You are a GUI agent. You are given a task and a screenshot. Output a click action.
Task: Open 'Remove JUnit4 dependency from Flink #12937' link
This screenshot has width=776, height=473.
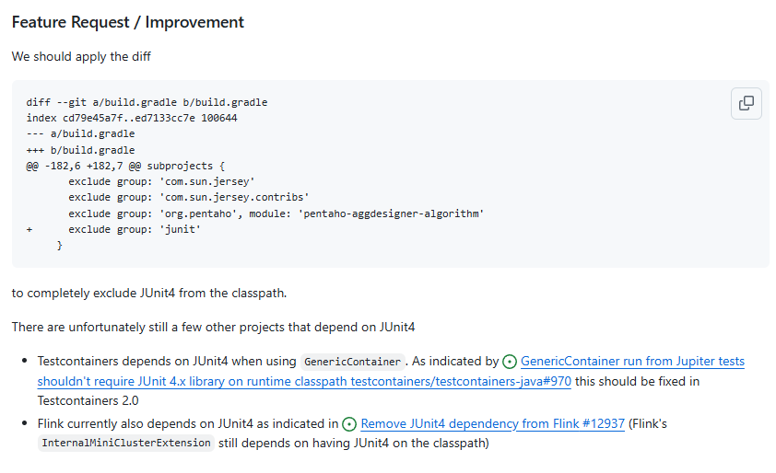coord(492,423)
